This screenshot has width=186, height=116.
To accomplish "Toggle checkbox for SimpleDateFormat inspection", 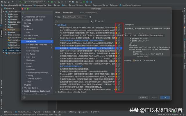I will pyautogui.click(x=119, y=38).
